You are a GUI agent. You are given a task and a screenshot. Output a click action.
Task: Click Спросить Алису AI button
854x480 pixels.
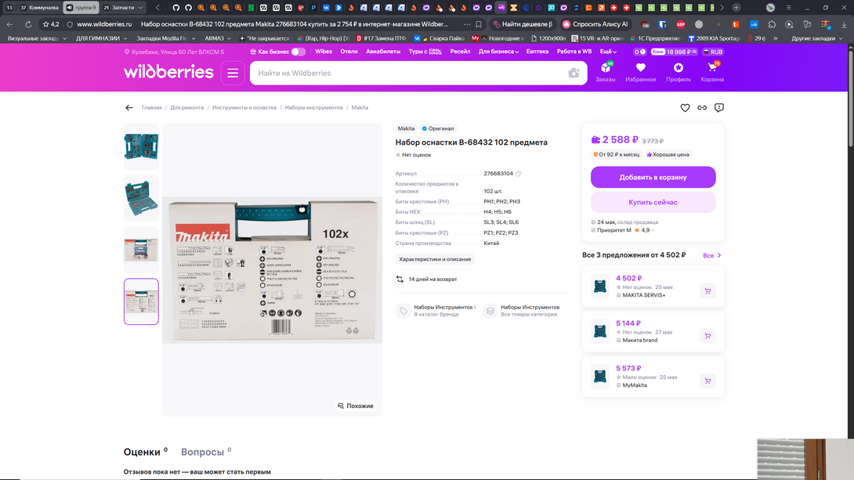(x=595, y=24)
